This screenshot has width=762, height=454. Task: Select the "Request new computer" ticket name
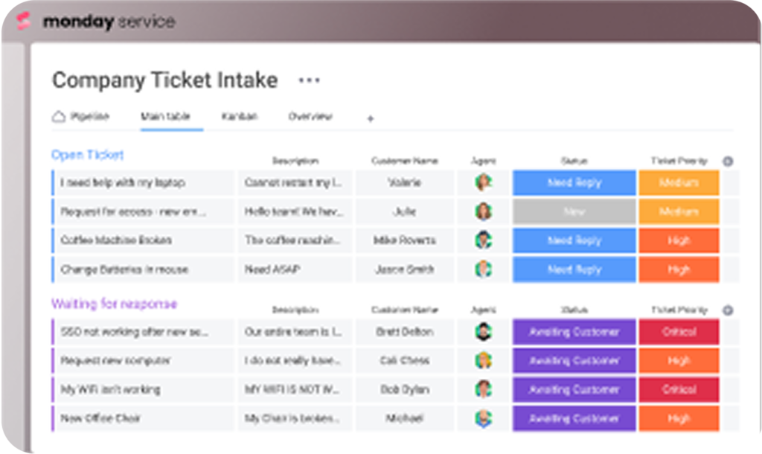click(115, 361)
